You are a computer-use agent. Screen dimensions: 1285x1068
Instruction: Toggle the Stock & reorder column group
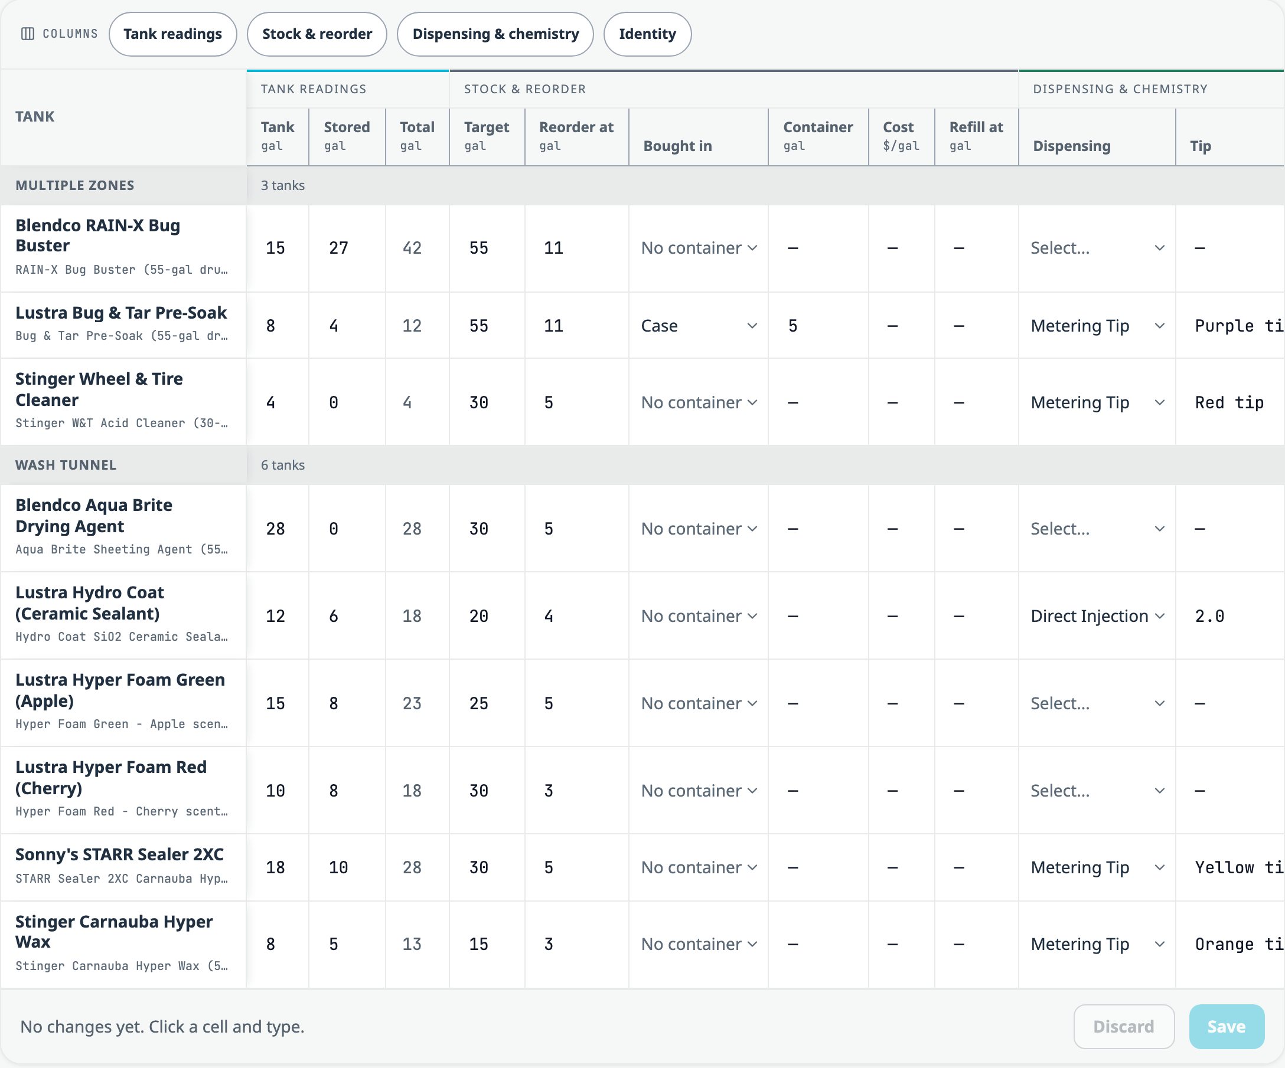tap(317, 34)
